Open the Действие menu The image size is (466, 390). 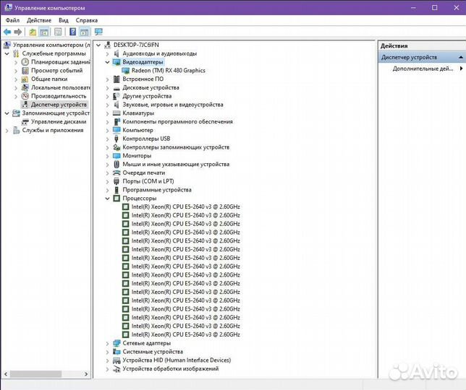tap(40, 20)
